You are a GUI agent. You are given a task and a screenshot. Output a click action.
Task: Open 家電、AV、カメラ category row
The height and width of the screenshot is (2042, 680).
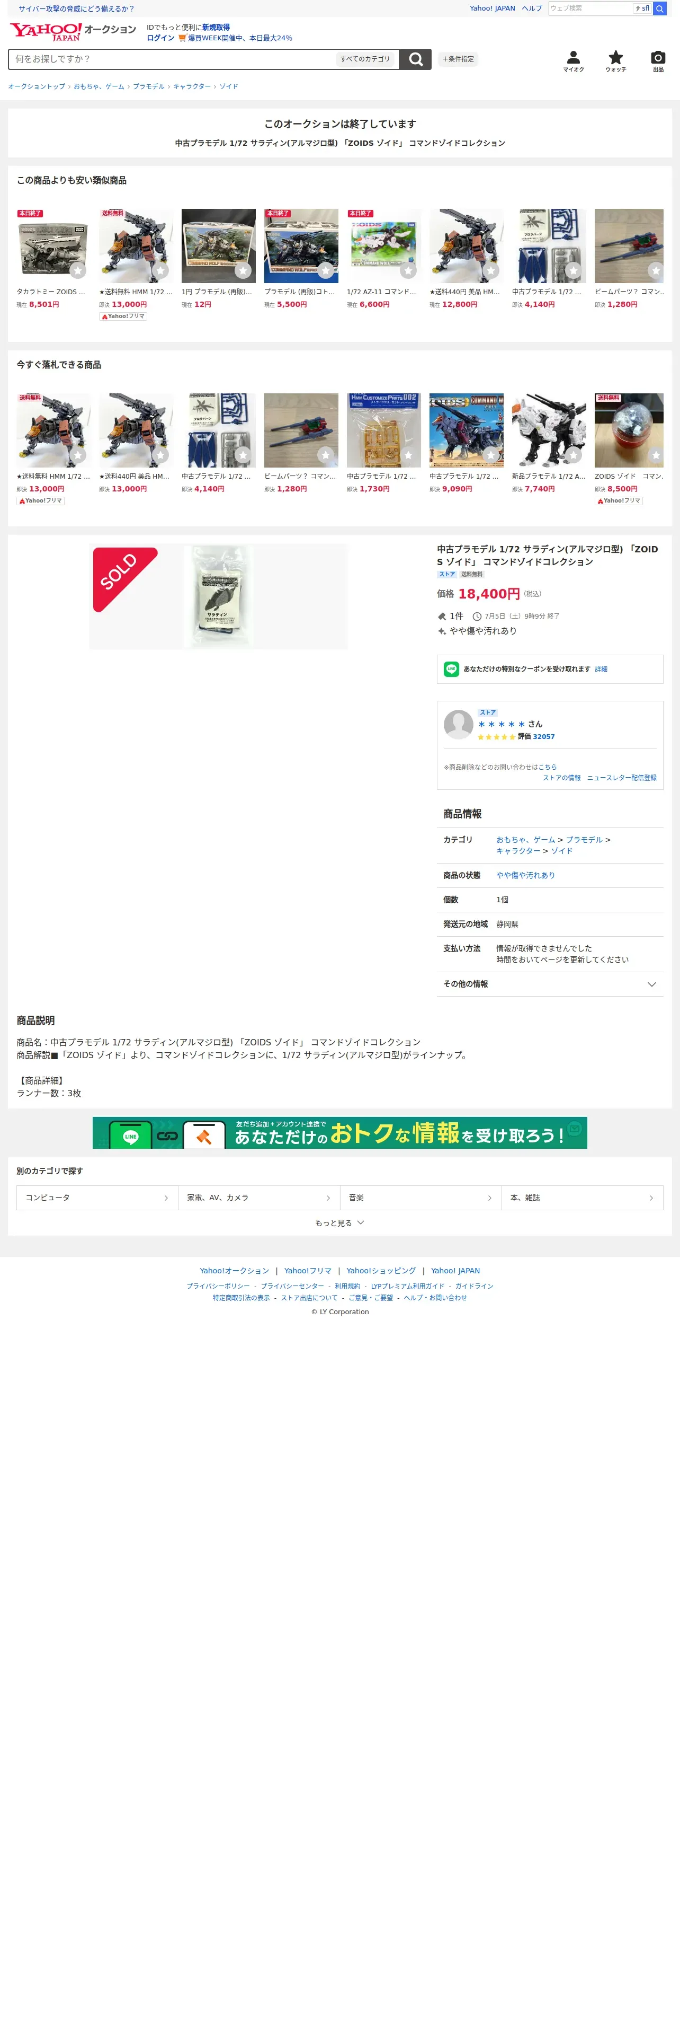259,1198
